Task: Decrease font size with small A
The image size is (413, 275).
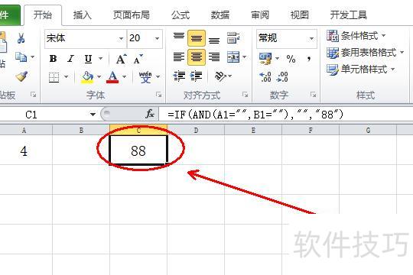Action: [x=138, y=59]
